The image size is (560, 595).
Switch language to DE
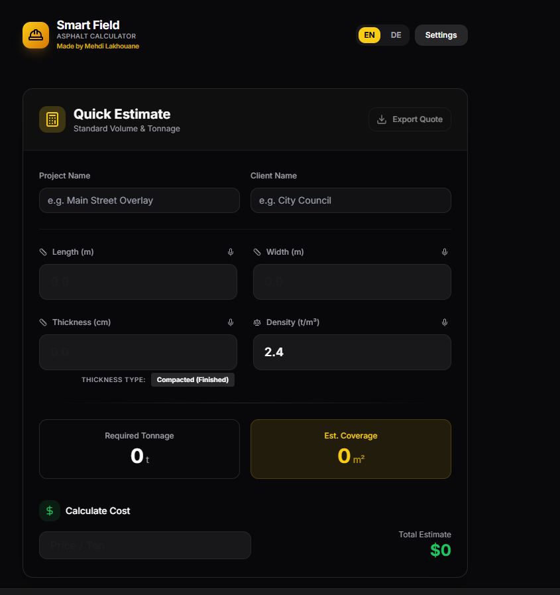coord(396,34)
